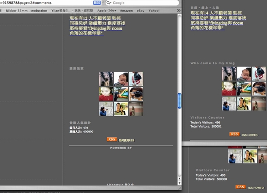Open camera-holding face avatar in left window
Screen dimensions: 267x193
(136, 94)
